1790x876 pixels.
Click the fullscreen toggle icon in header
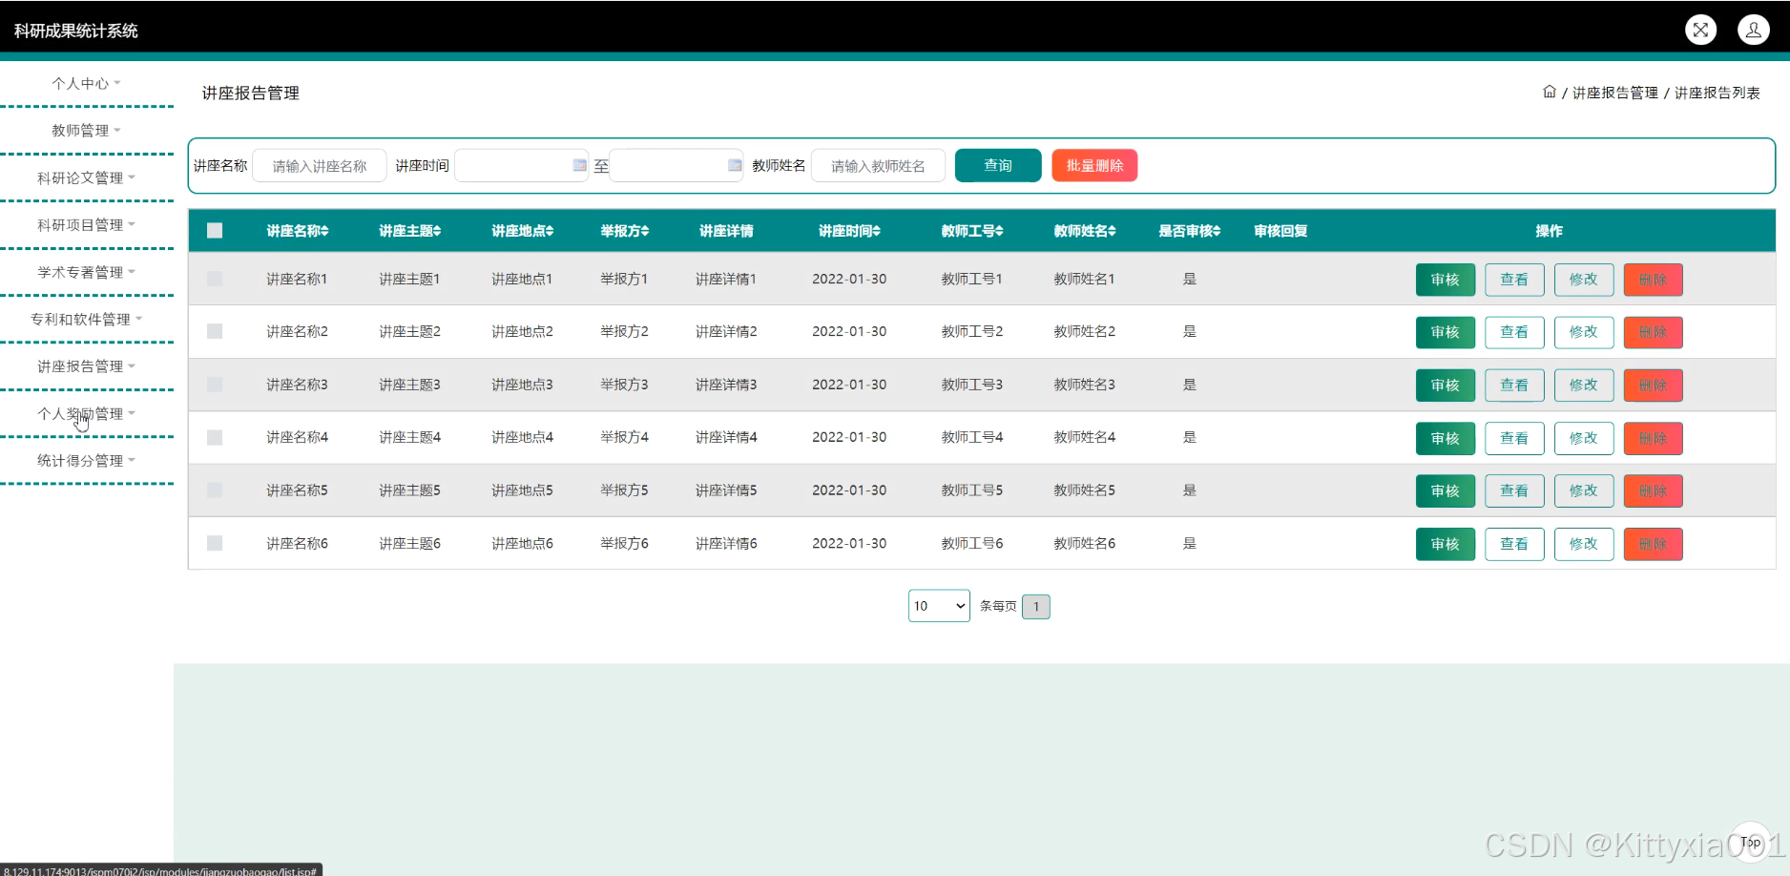tap(1700, 30)
